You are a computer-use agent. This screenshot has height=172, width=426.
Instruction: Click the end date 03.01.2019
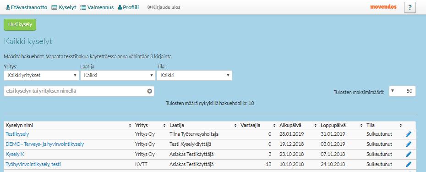[333, 144]
